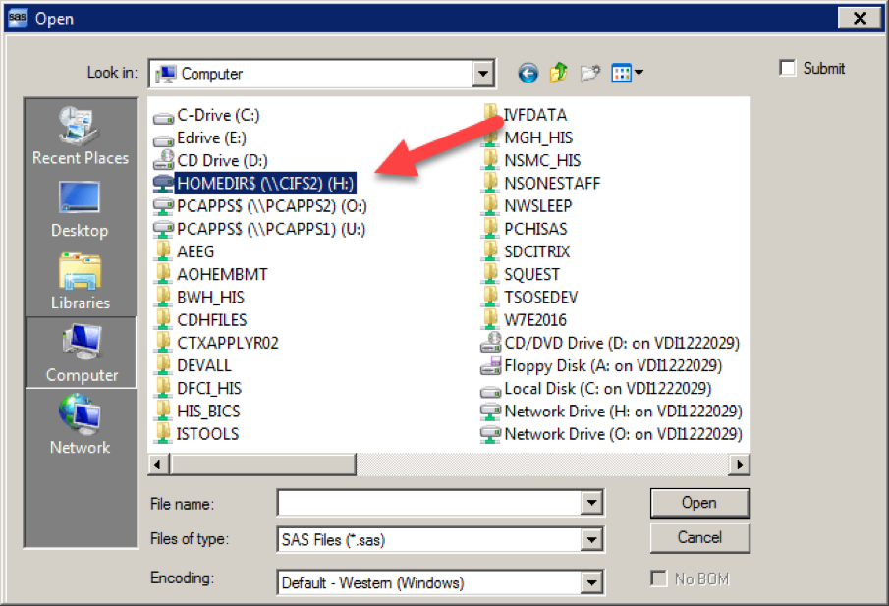Screen dimensions: 889x606
Task: Expand the Files of type dropdown
Action: click(x=591, y=540)
